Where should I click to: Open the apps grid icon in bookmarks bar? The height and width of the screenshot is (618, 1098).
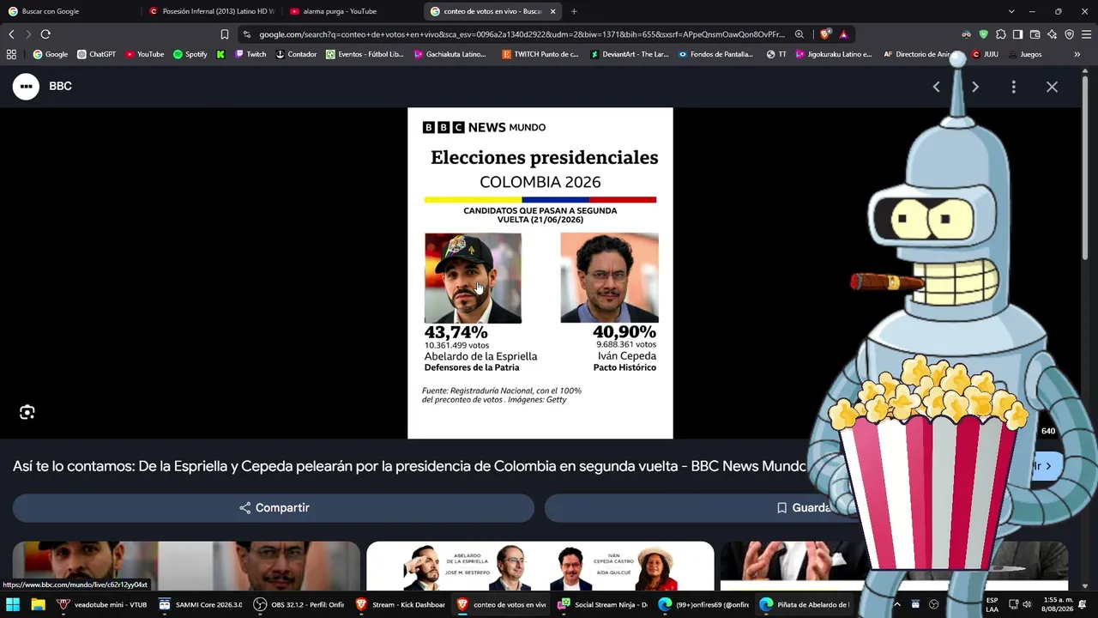click(x=11, y=54)
